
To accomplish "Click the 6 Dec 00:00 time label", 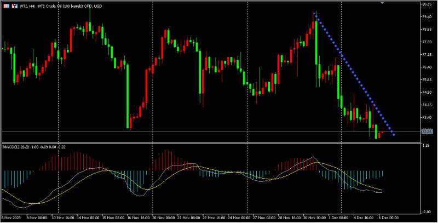I will pos(389,218).
